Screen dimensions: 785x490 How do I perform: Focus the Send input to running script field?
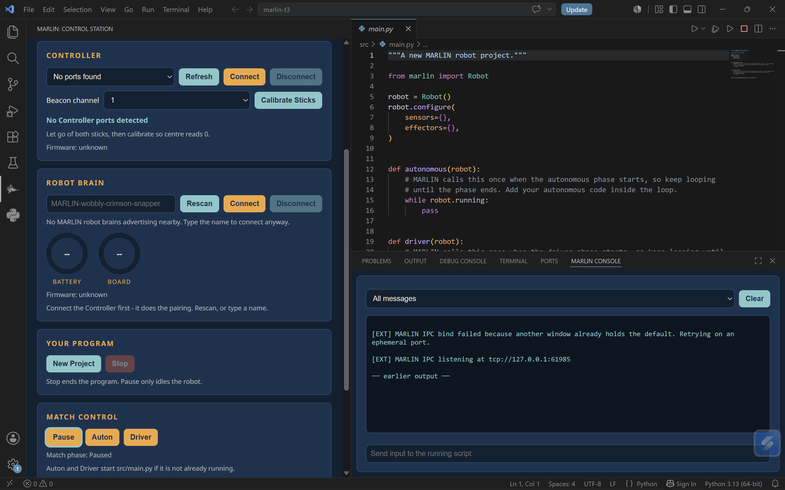568,453
